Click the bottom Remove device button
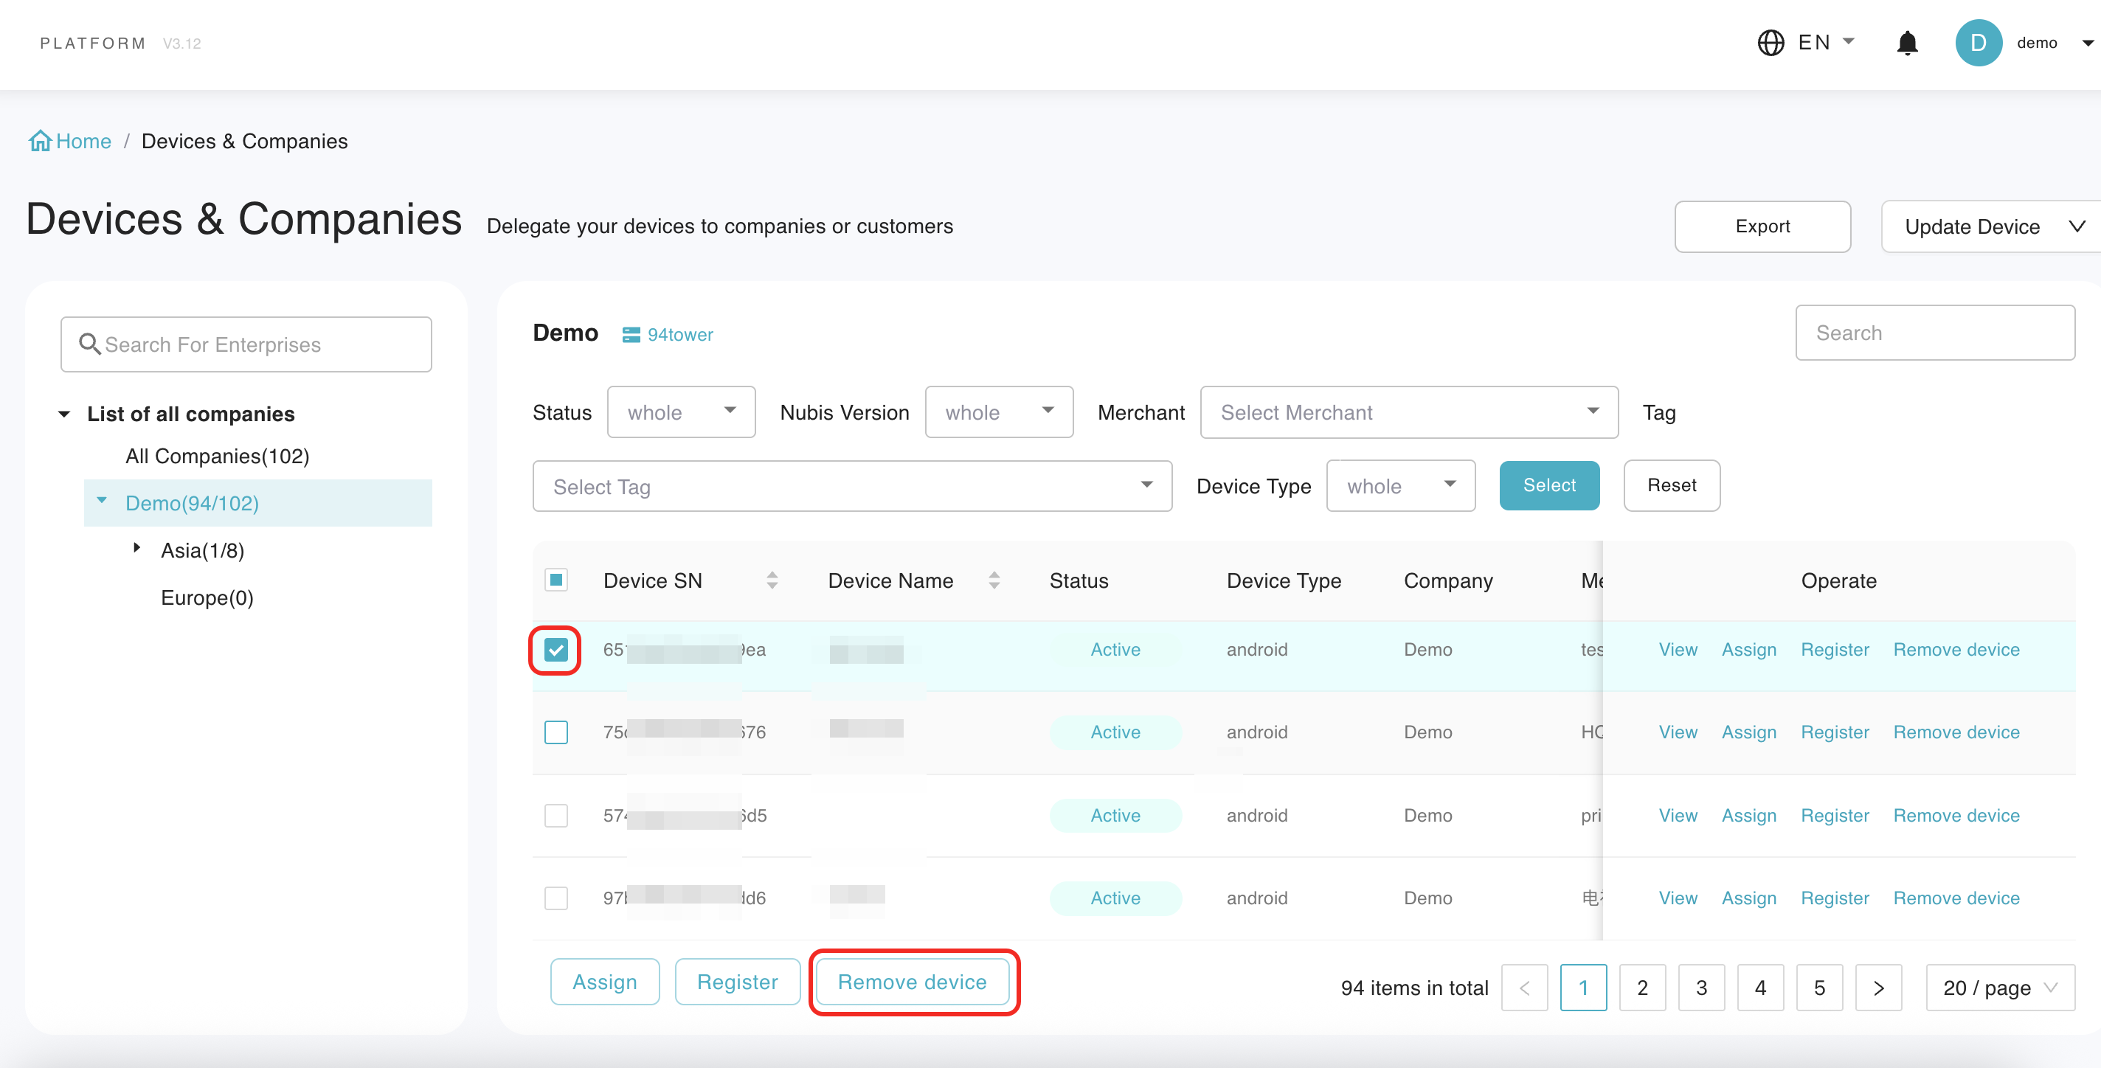This screenshot has height=1068, width=2101. click(912, 982)
